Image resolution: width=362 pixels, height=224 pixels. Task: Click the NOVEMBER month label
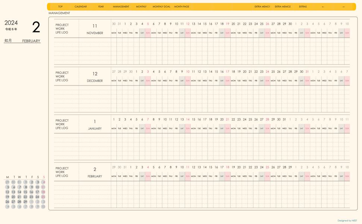point(95,33)
